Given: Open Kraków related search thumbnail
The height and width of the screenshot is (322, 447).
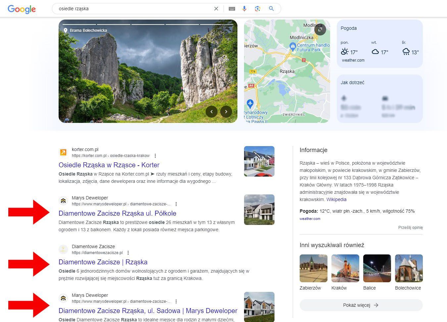Looking at the screenshot, I should (345, 268).
